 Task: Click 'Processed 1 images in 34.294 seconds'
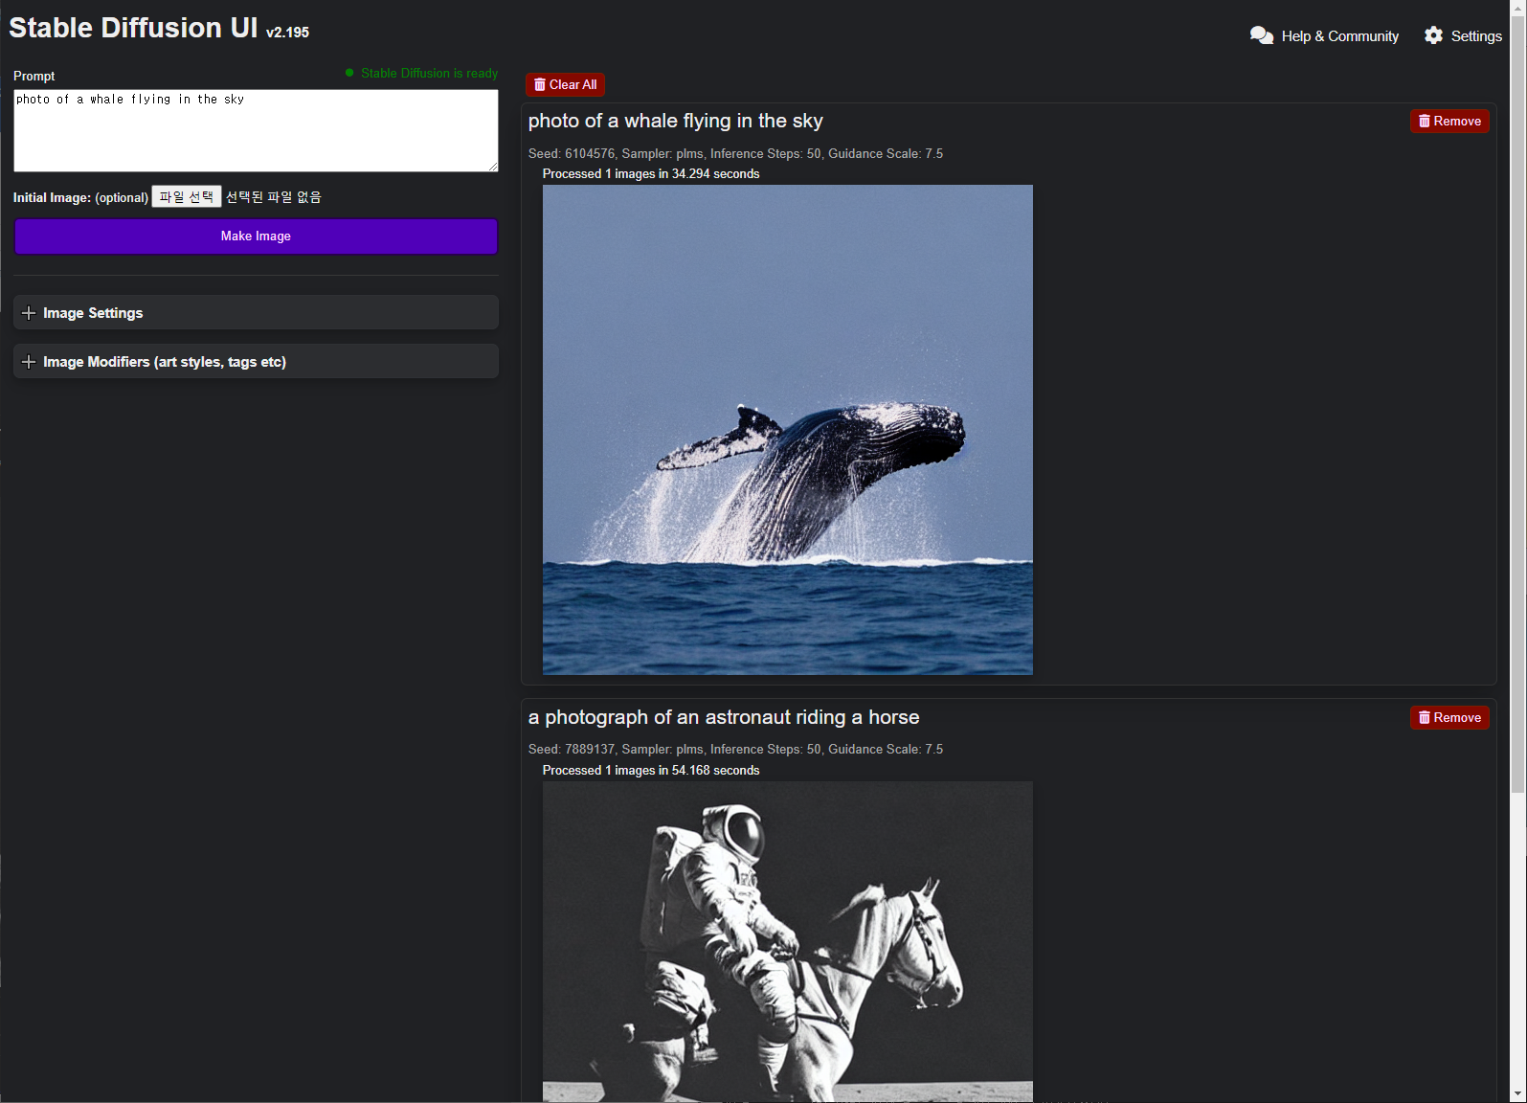tap(651, 173)
